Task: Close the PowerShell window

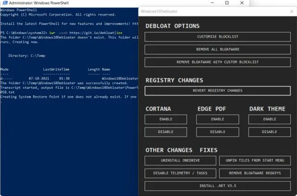Action: pos(242,3)
